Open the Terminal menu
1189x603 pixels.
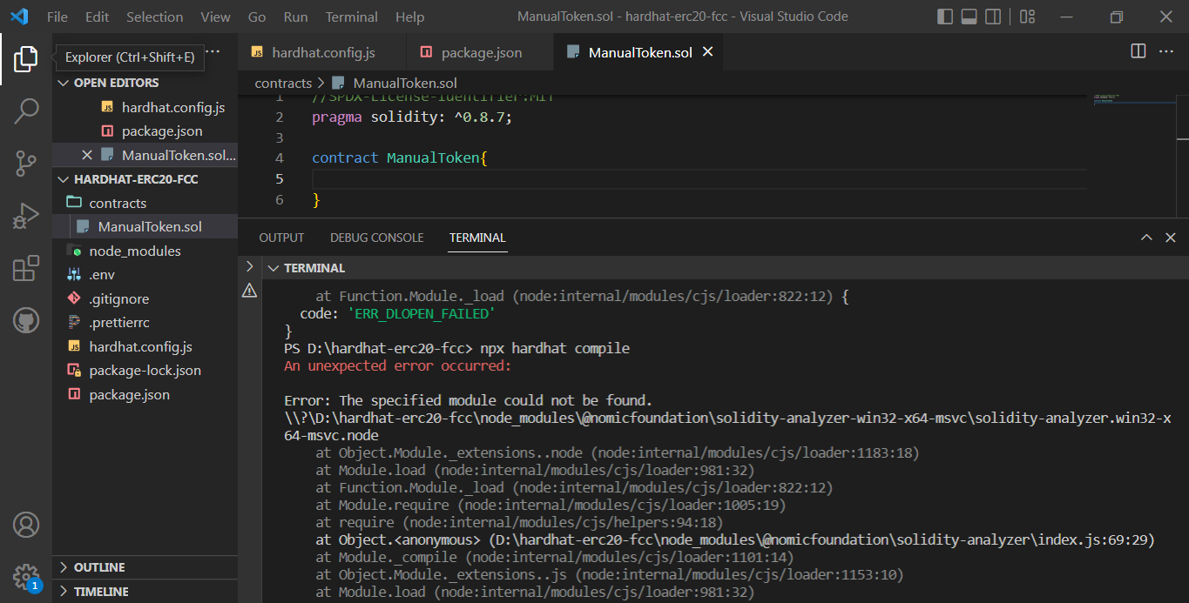(x=352, y=17)
